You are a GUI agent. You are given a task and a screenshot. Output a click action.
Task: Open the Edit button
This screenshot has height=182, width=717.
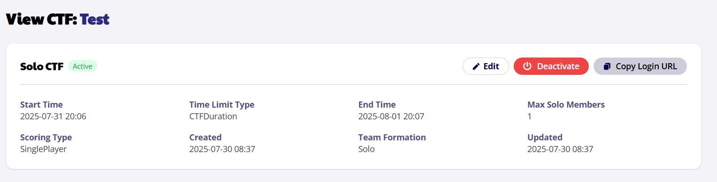pyautogui.click(x=486, y=66)
